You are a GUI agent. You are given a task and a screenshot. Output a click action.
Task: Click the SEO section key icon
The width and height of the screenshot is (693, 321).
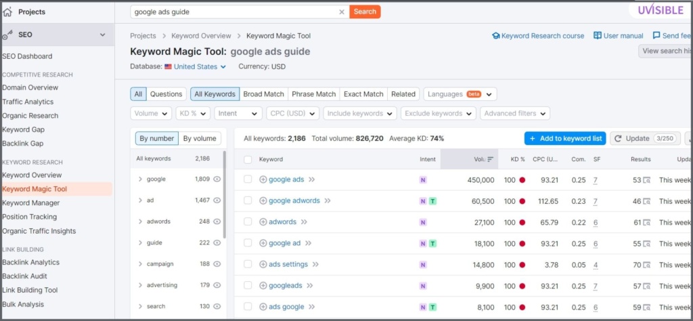click(x=7, y=35)
